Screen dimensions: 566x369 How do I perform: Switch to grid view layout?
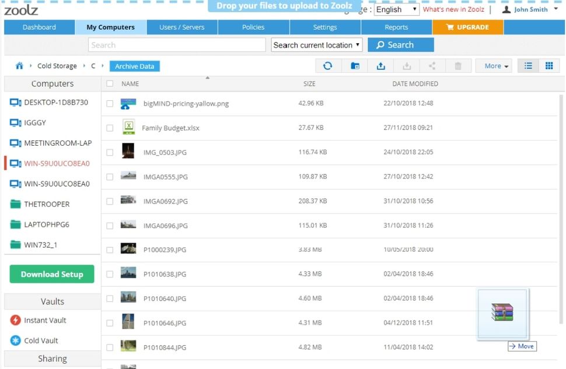pyautogui.click(x=548, y=65)
